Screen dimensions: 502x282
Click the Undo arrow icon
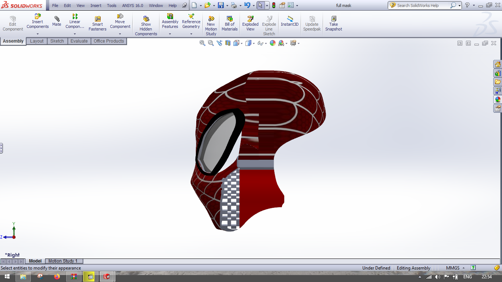pyautogui.click(x=247, y=5)
